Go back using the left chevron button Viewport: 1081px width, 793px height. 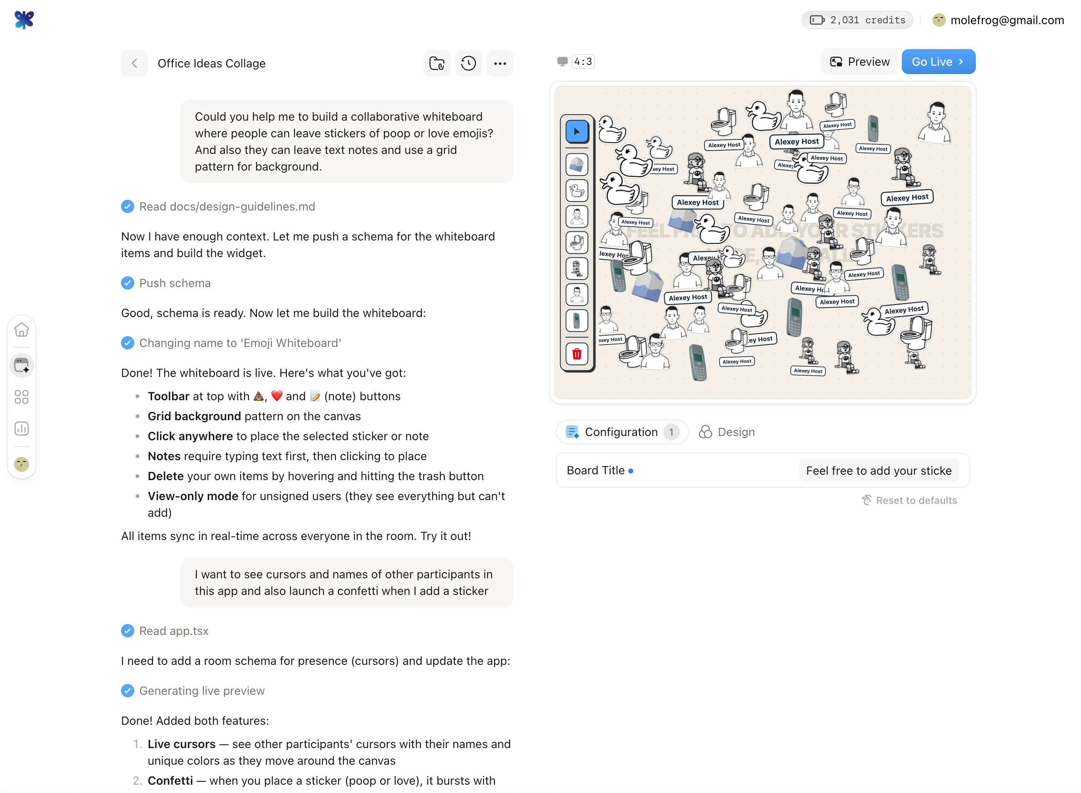(x=134, y=63)
